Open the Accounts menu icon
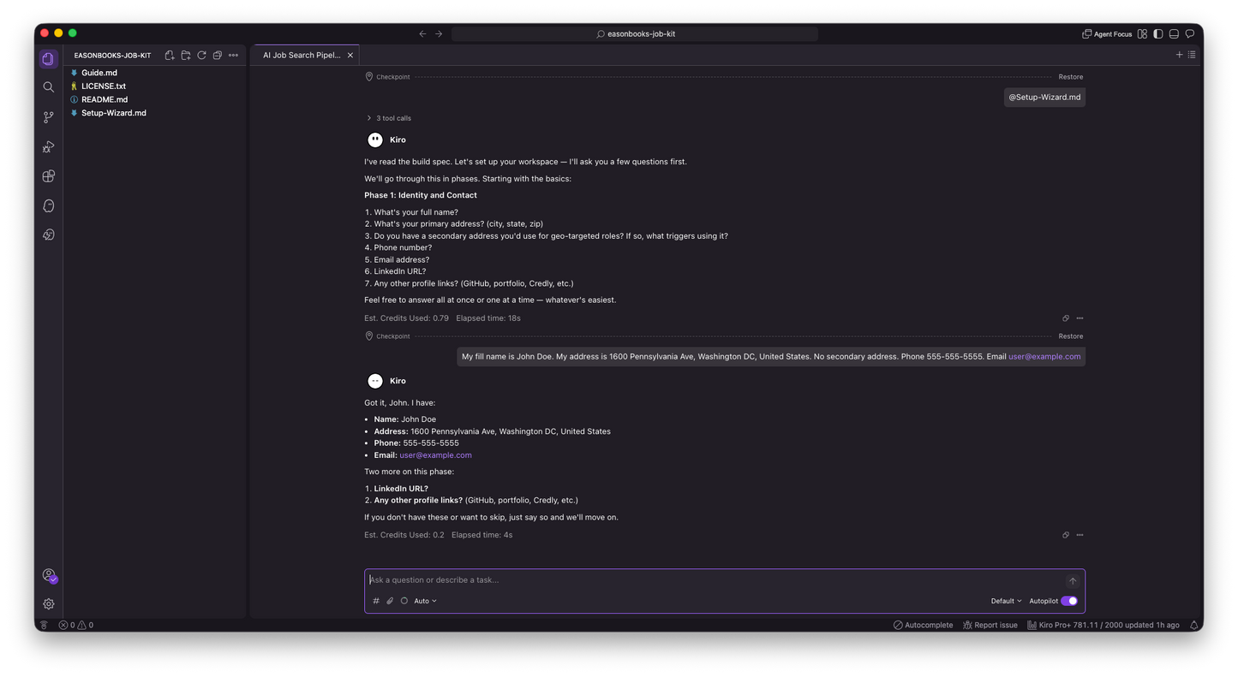 point(49,575)
